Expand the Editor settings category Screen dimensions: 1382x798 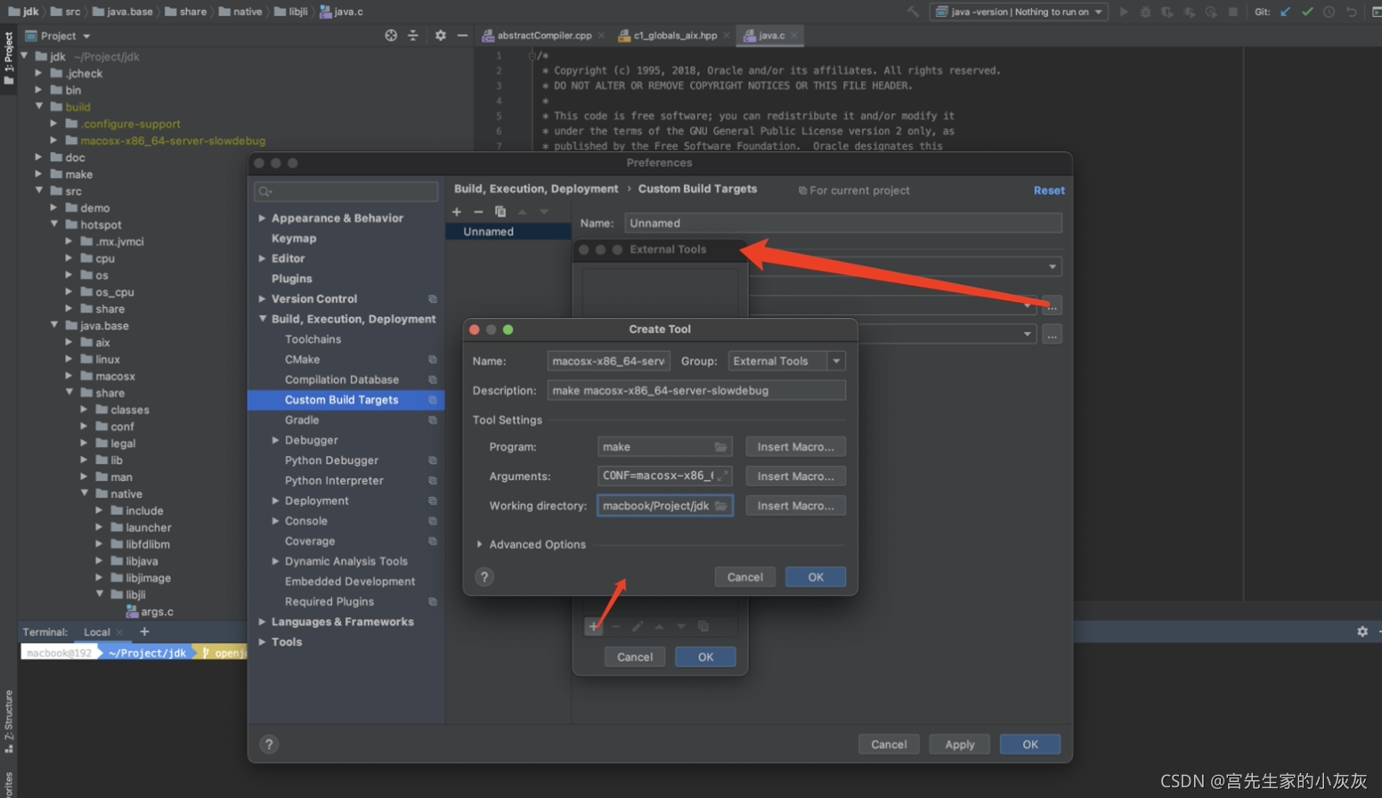[262, 258]
